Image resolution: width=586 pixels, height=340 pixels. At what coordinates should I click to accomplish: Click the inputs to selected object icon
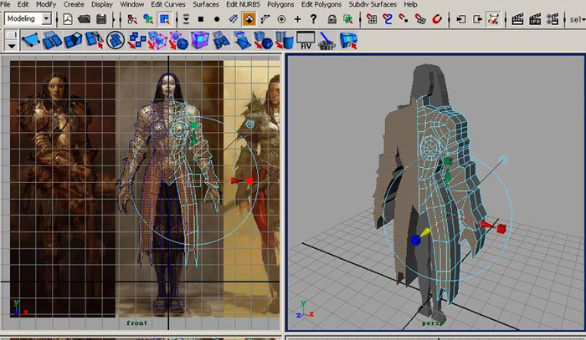pyautogui.click(x=461, y=19)
